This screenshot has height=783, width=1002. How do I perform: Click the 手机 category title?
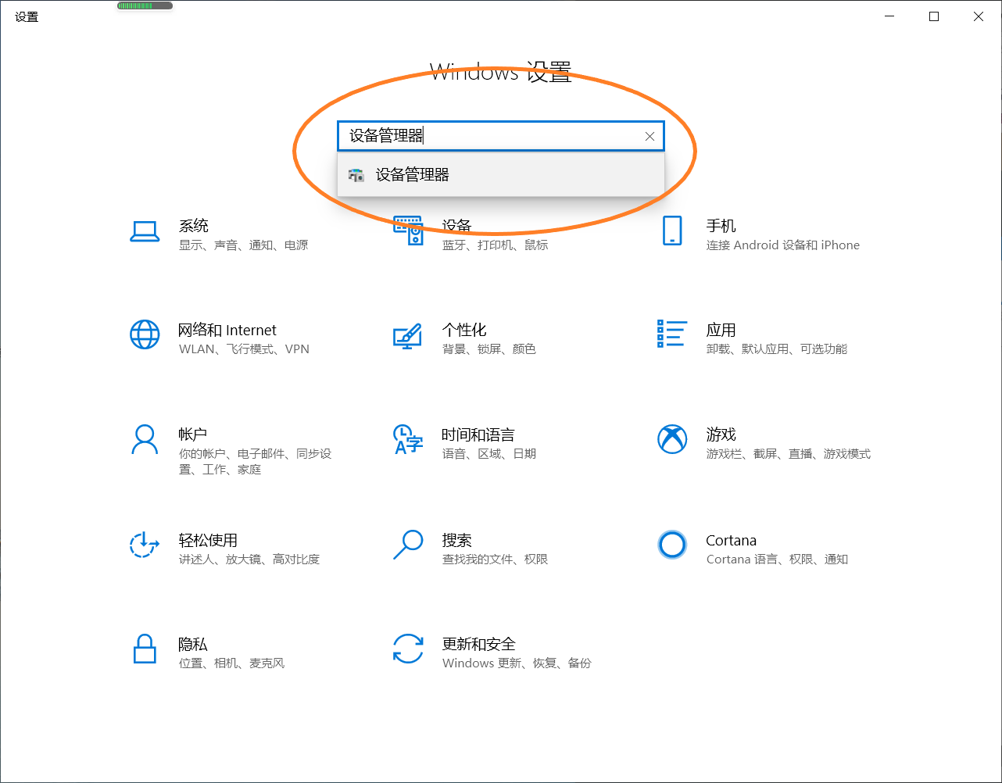[721, 226]
